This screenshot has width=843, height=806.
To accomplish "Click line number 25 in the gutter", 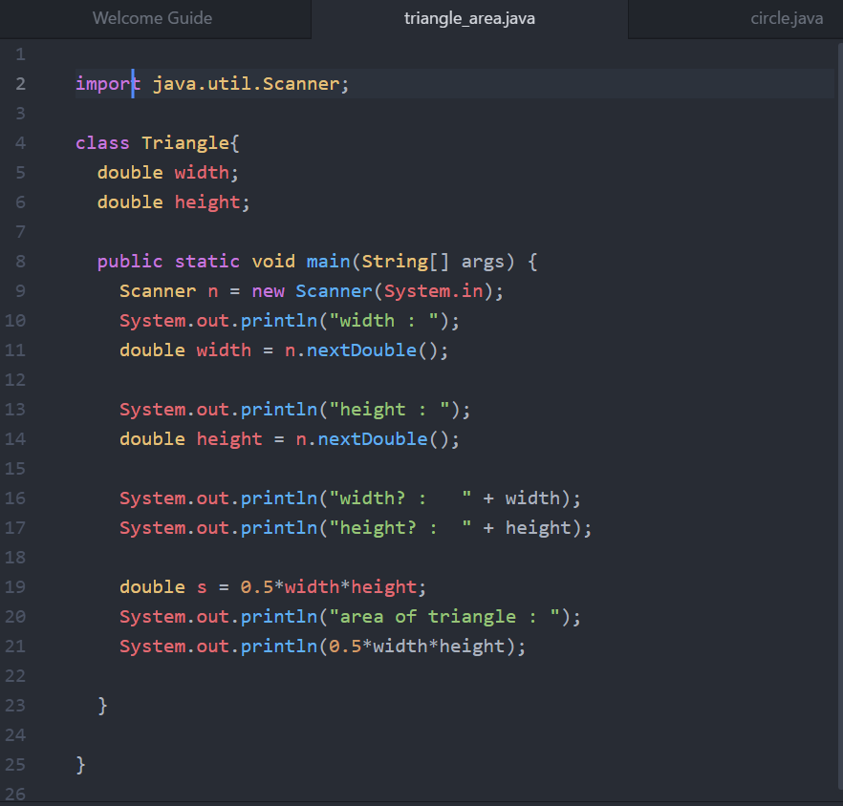I will click(15, 764).
